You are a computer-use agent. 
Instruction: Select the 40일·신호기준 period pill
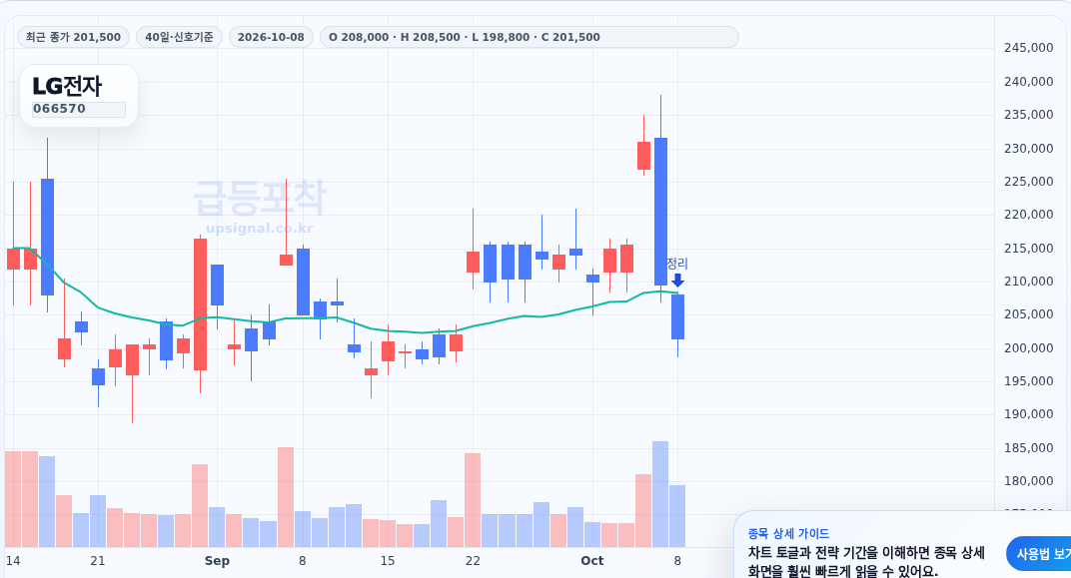[179, 37]
